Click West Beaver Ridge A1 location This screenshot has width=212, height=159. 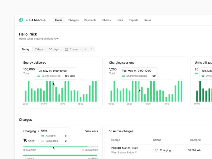tap(124, 152)
